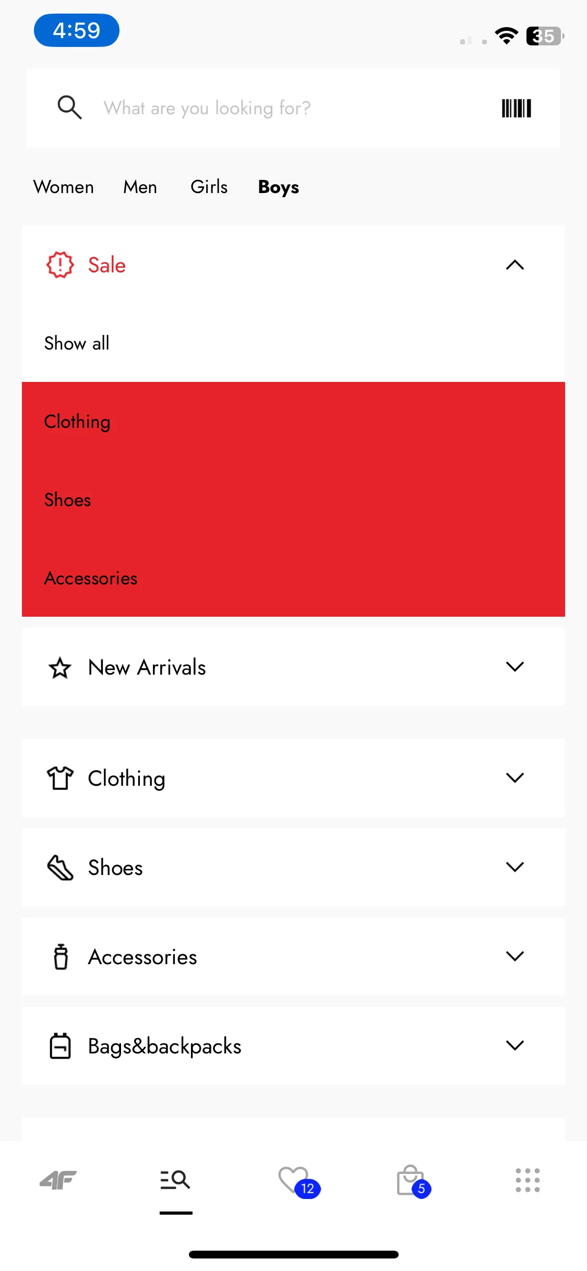Switch to the Women tab
This screenshot has height=1271, width=587.
point(64,187)
